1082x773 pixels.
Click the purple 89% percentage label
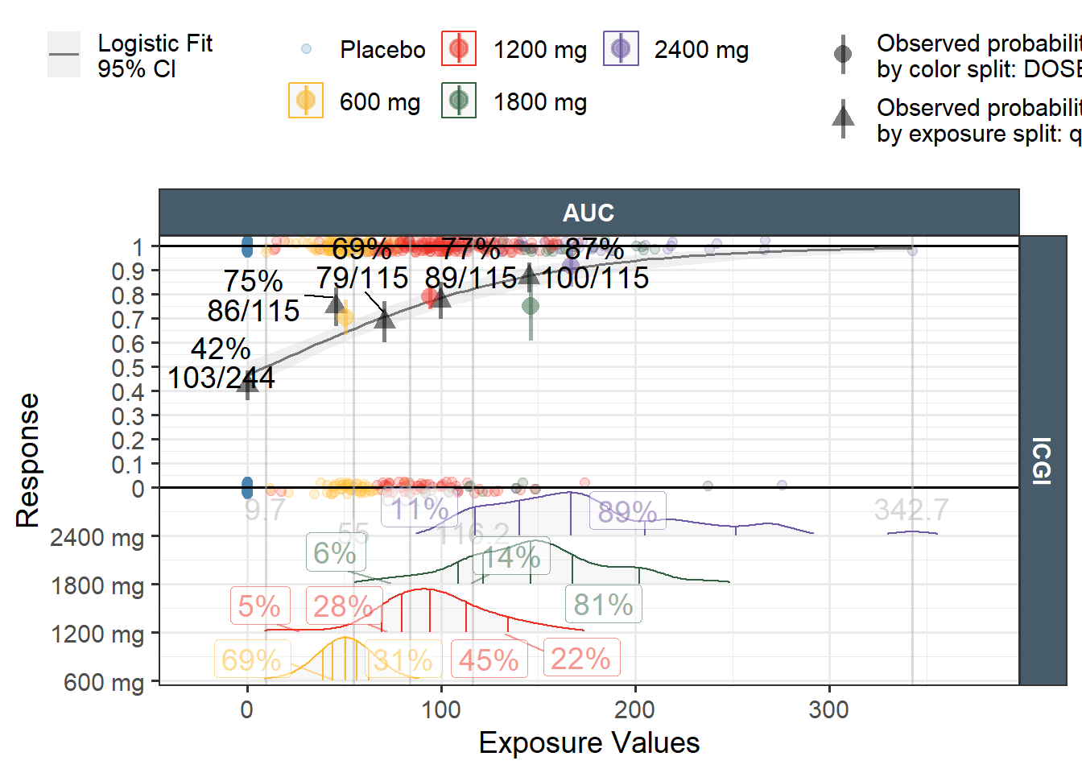627,511
